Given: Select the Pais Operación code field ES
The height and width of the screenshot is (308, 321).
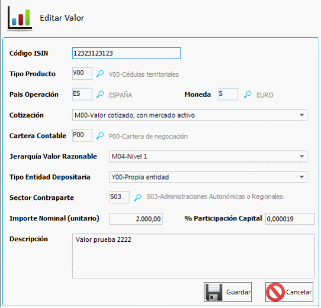Looking at the screenshot, I should [x=82, y=94].
